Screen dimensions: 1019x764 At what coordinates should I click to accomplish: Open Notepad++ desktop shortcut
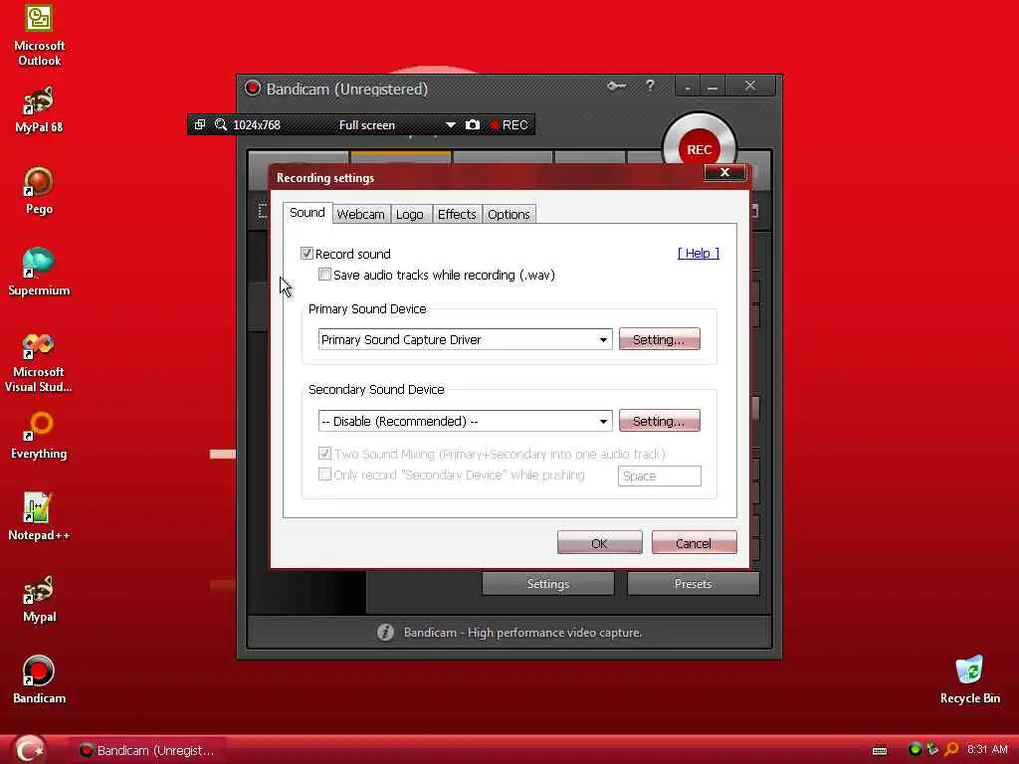tap(39, 517)
